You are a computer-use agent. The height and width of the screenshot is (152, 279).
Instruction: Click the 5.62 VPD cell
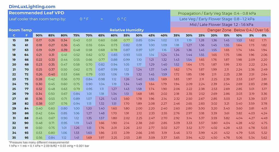264,138
